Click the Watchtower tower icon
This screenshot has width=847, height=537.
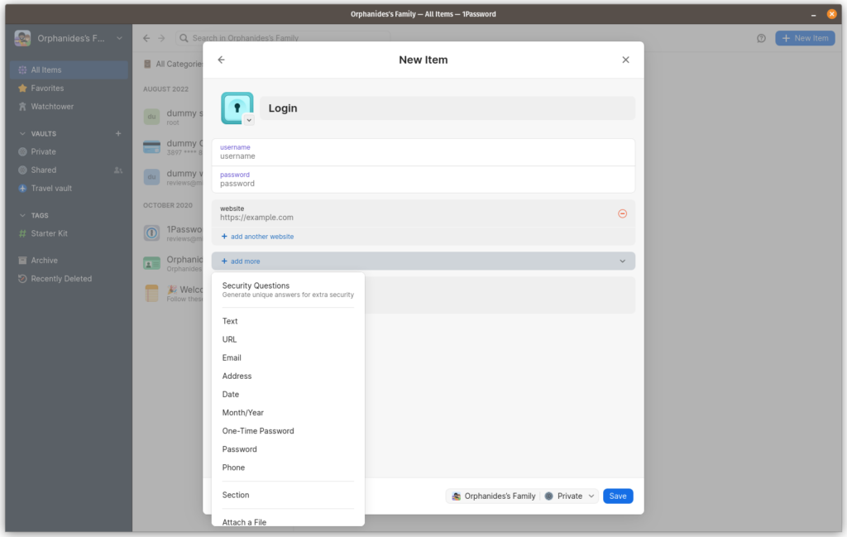click(22, 107)
